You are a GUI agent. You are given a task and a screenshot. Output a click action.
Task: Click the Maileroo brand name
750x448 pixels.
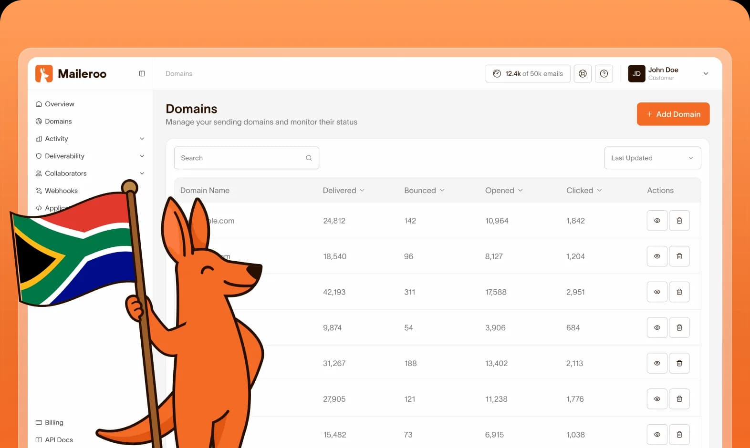[x=82, y=74]
